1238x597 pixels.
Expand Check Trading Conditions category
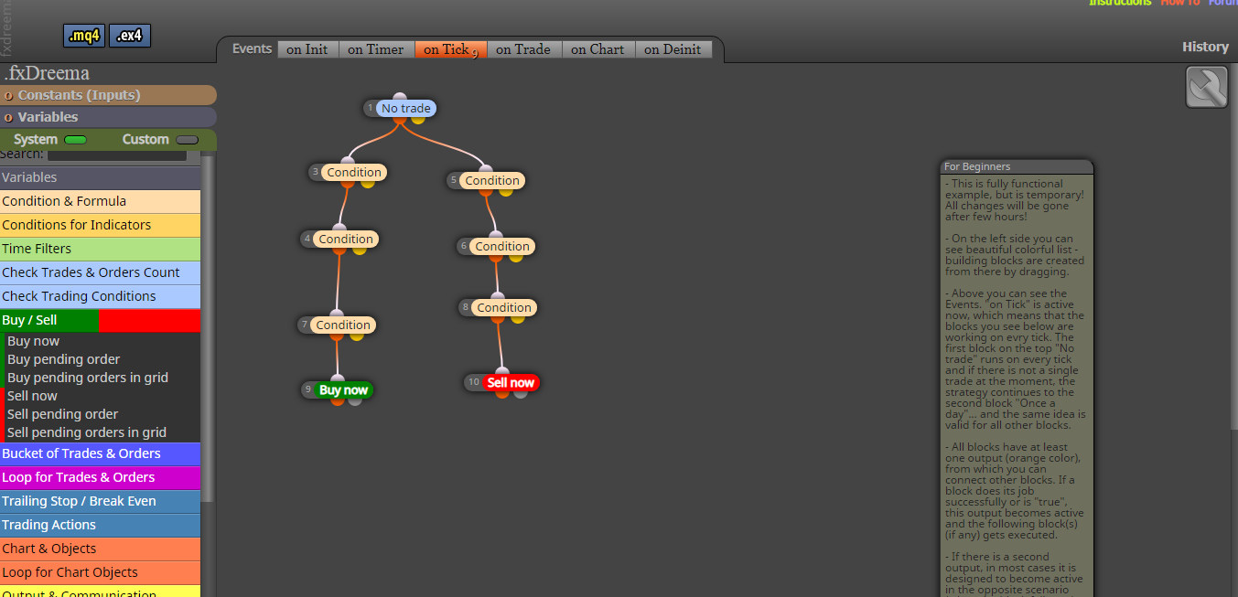click(100, 296)
